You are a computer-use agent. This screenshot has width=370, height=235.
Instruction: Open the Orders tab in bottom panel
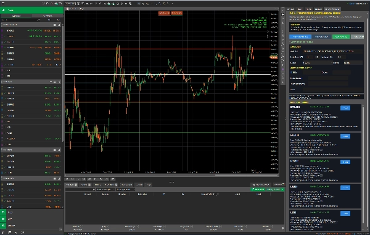86,185
